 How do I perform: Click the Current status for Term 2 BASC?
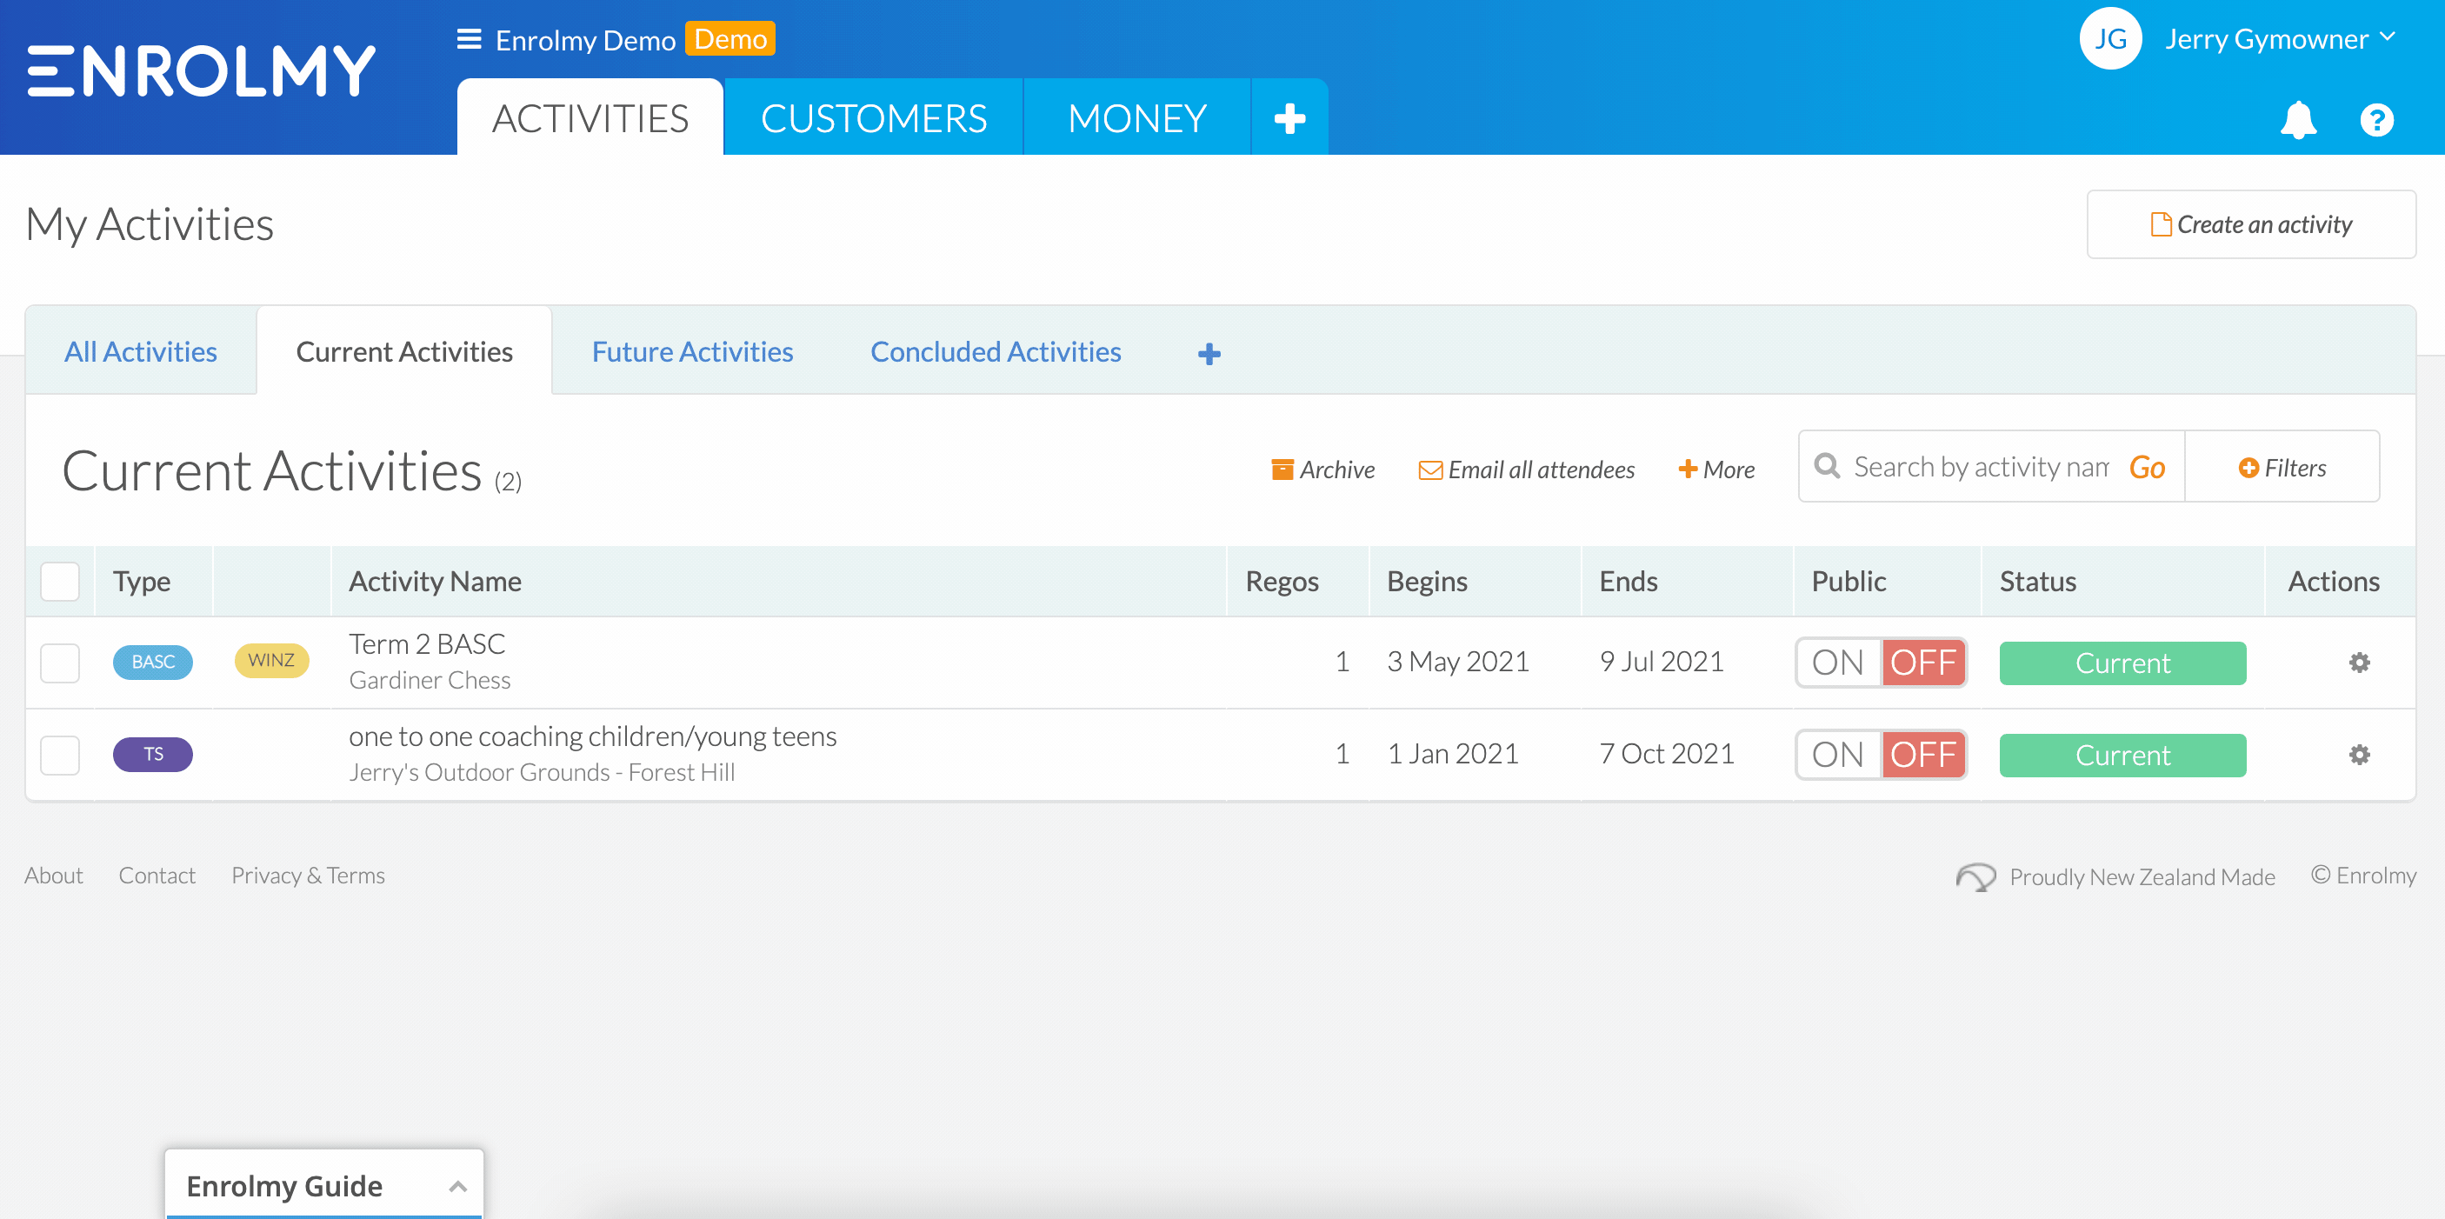pos(2122,663)
